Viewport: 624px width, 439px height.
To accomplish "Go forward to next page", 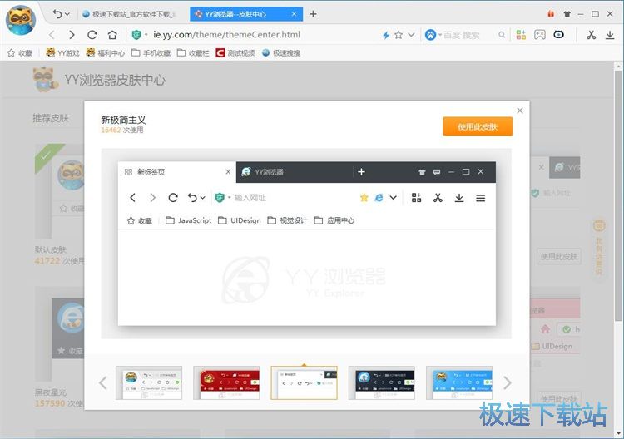I will (x=72, y=35).
